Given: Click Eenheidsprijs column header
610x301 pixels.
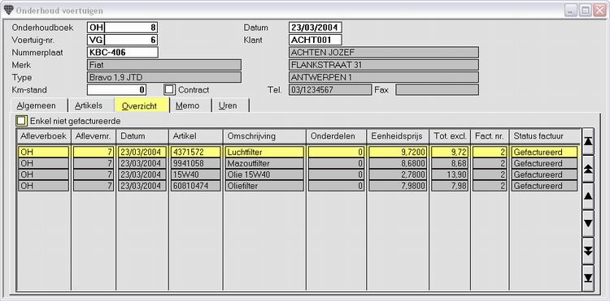Looking at the screenshot, I should pos(398,136).
